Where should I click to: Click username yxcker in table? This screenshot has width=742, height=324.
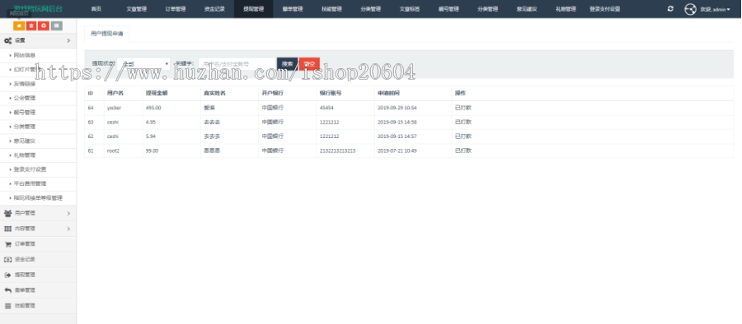tap(114, 108)
